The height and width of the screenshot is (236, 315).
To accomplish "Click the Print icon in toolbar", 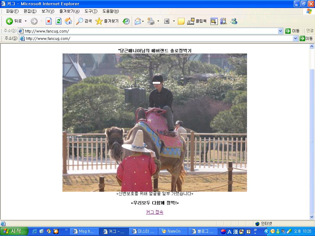I will [151, 21].
